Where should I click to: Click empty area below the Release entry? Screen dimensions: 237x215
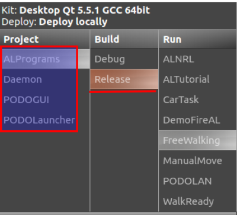(124, 152)
